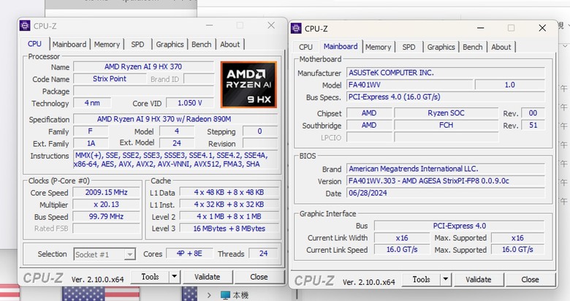570x301 pixels.
Task: Click the Multiplier value x 20.13
Action: pos(106,205)
